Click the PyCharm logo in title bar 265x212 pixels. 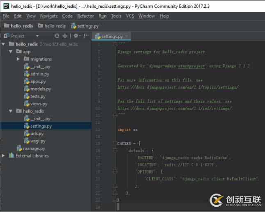[6, 6]
